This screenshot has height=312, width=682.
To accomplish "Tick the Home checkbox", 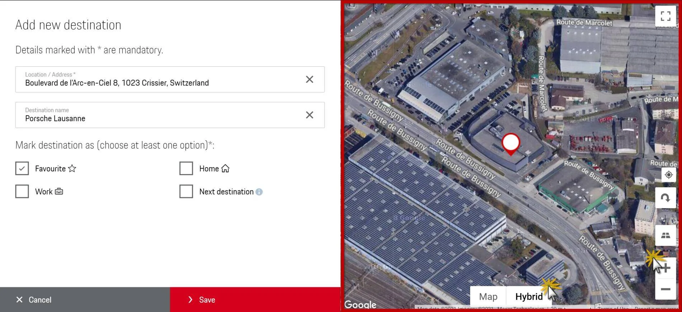I will (186, 168).
